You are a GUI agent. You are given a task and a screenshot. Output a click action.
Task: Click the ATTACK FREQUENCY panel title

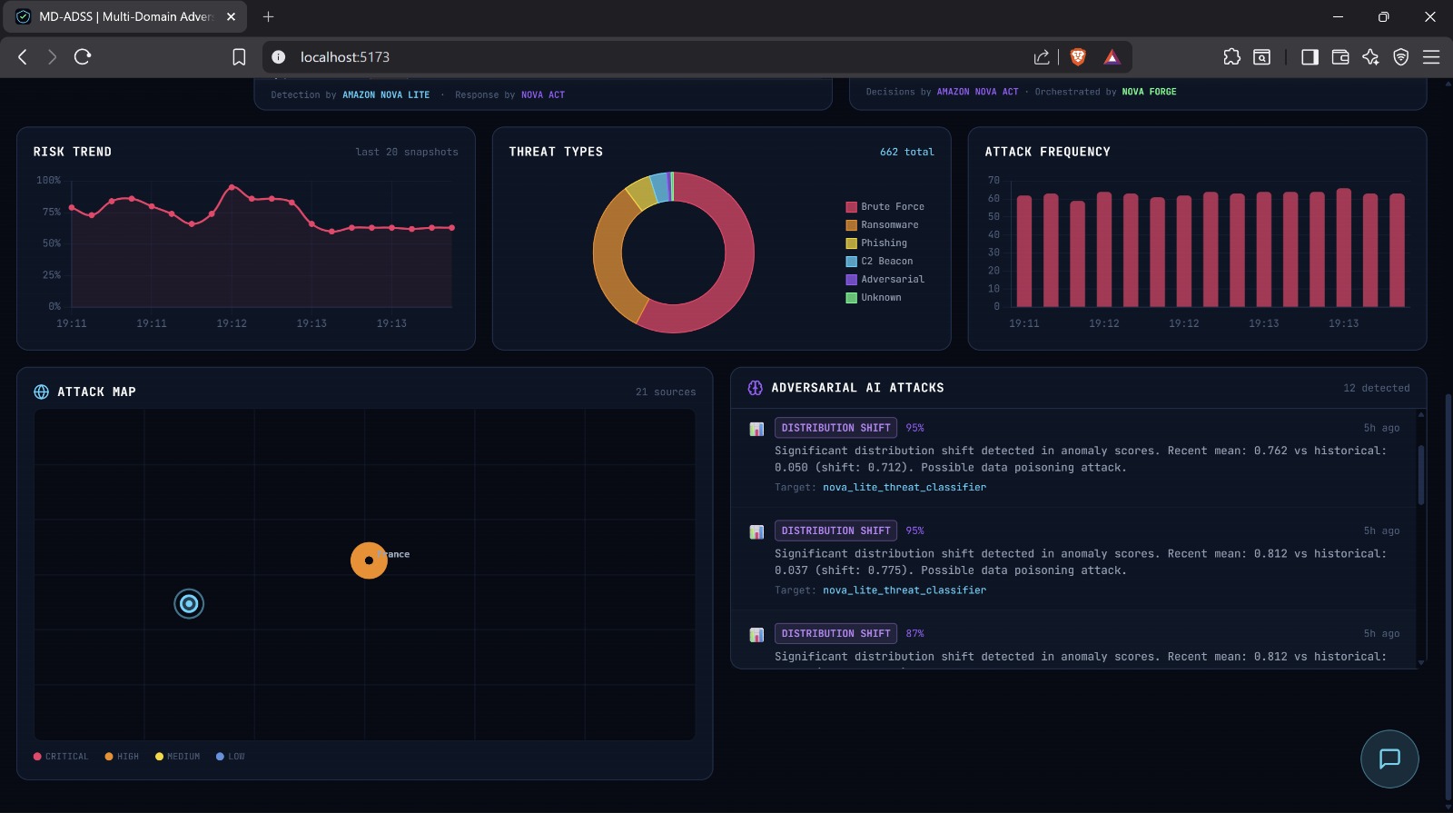tap(1047, 152)
